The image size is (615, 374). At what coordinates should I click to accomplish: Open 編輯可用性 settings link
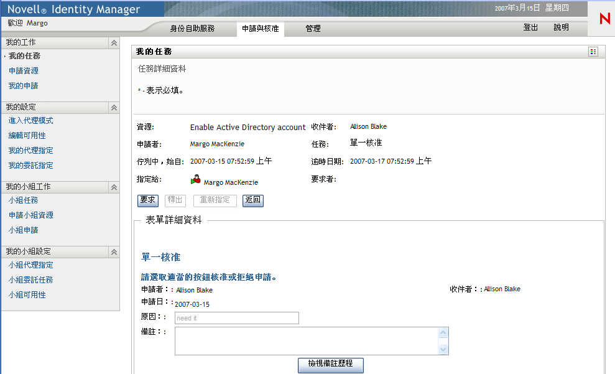[x=27, y=136]
